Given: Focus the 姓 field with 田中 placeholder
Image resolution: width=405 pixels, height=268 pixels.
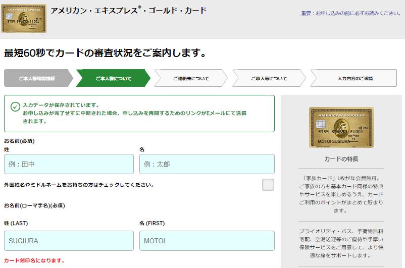Looking at the screenshot, I should pyautogui.click(x=69, y=164).
